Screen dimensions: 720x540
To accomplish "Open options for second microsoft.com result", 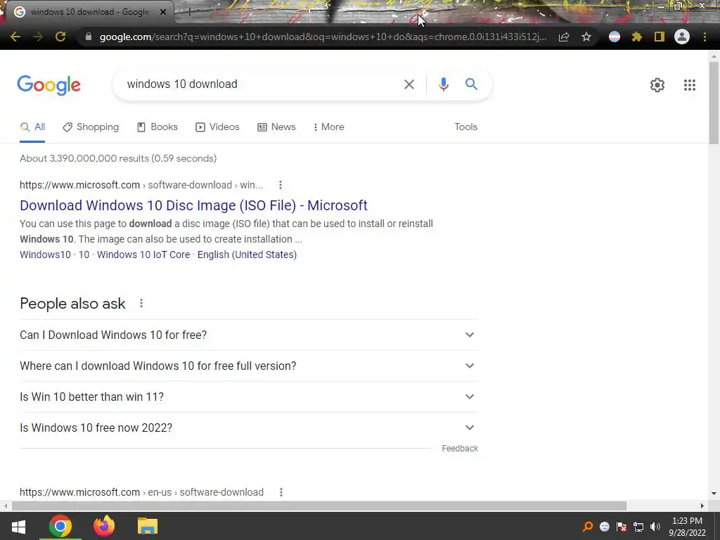I will click(x=281, y=492).
